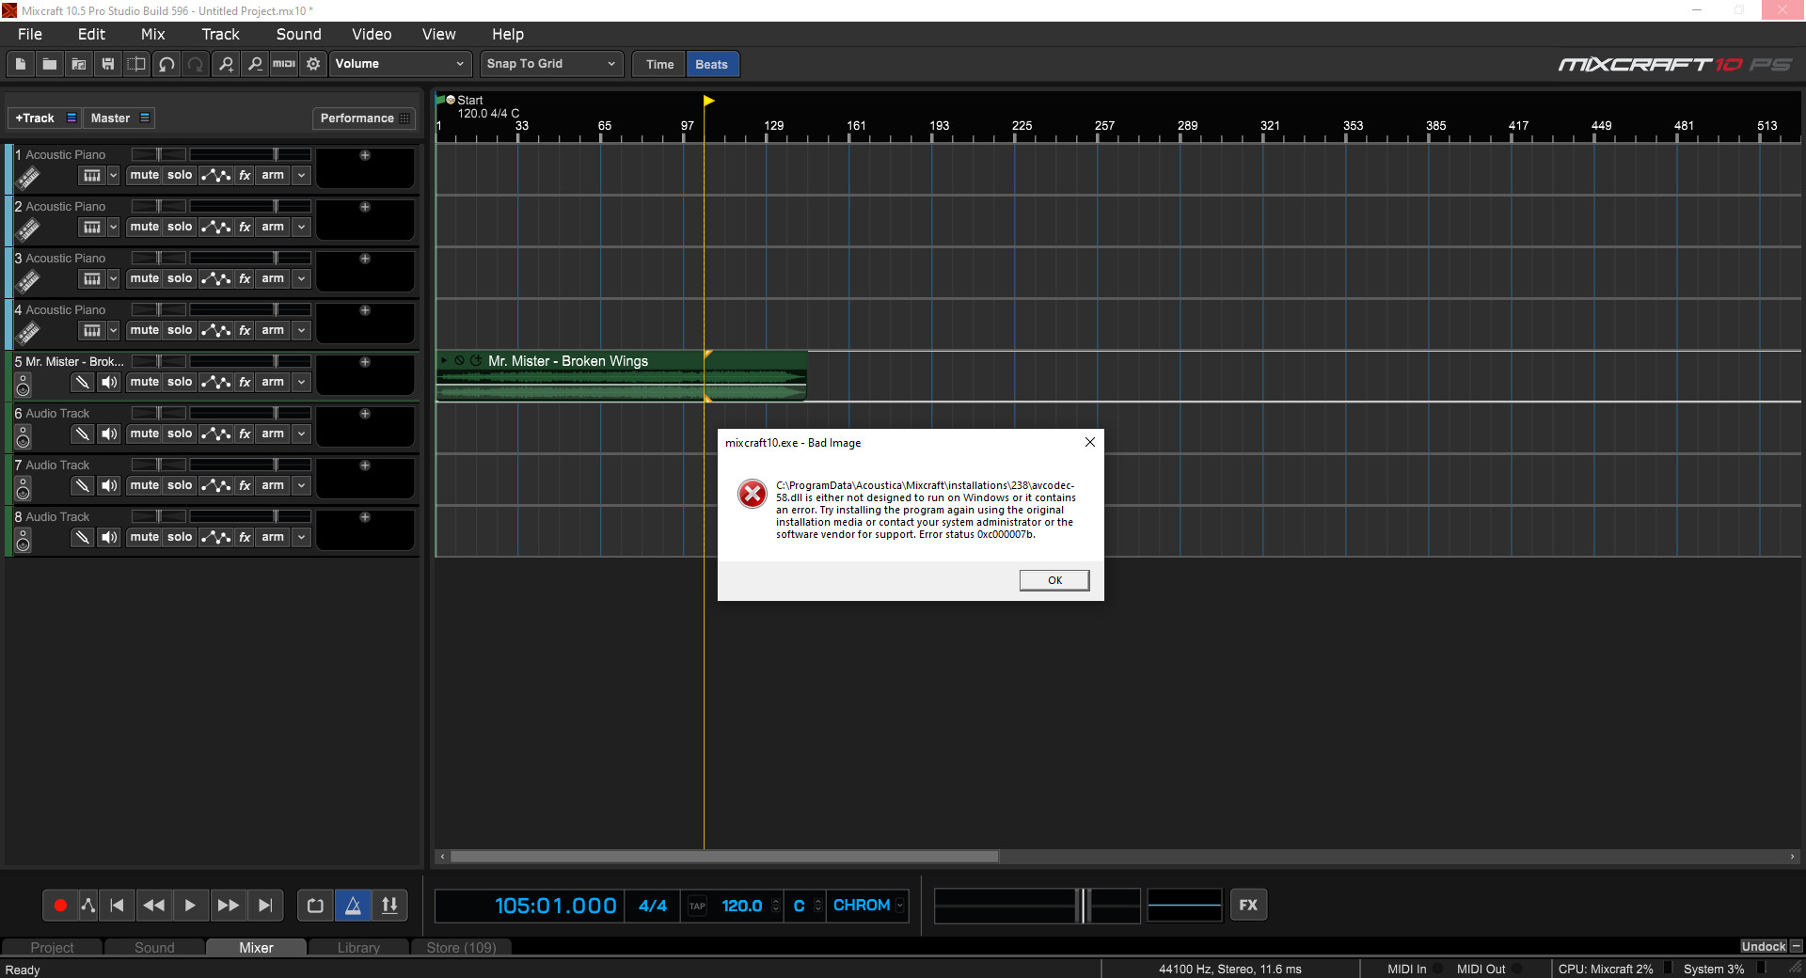Open the CHROM scale dropdown

point(868,906)
